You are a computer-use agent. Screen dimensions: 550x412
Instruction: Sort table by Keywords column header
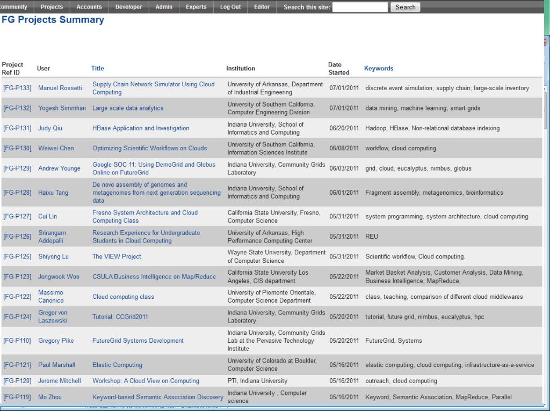tap(379, 68)
